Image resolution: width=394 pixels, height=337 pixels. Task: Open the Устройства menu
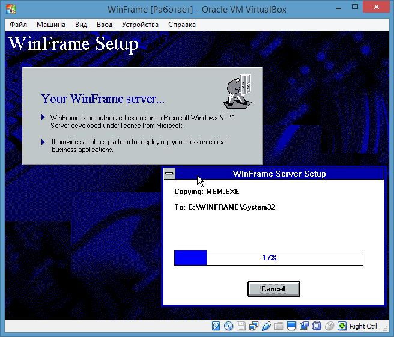(x=140, y=25)
